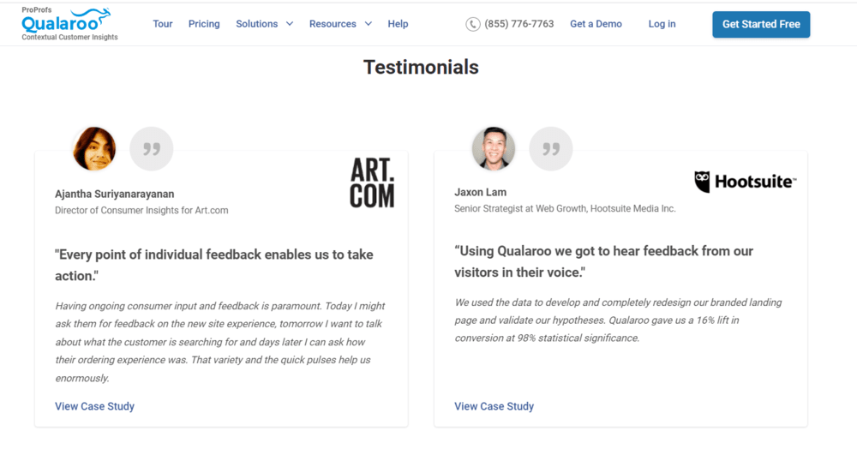
Task: Expand the Resources dropdown chevron
Action: 369,24
